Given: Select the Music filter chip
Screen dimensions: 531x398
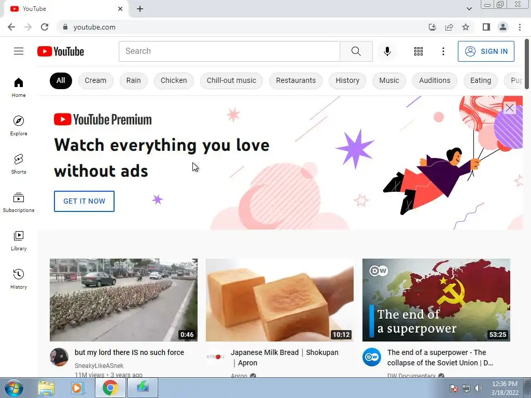Looking at the screenshot, I should coord(389,80).
